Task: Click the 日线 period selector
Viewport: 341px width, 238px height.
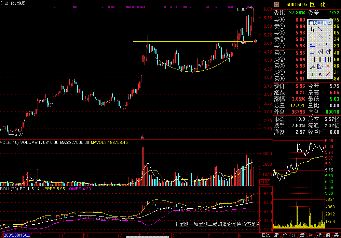Action: (266, 235)
